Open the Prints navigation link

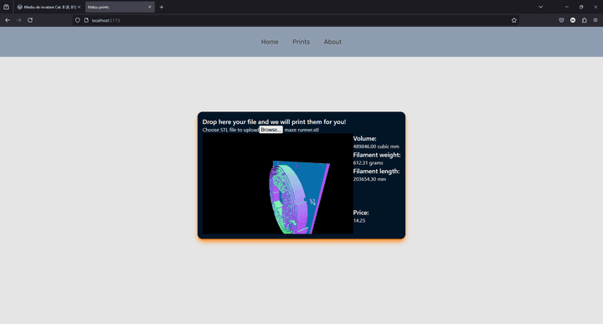click(301, 42)
